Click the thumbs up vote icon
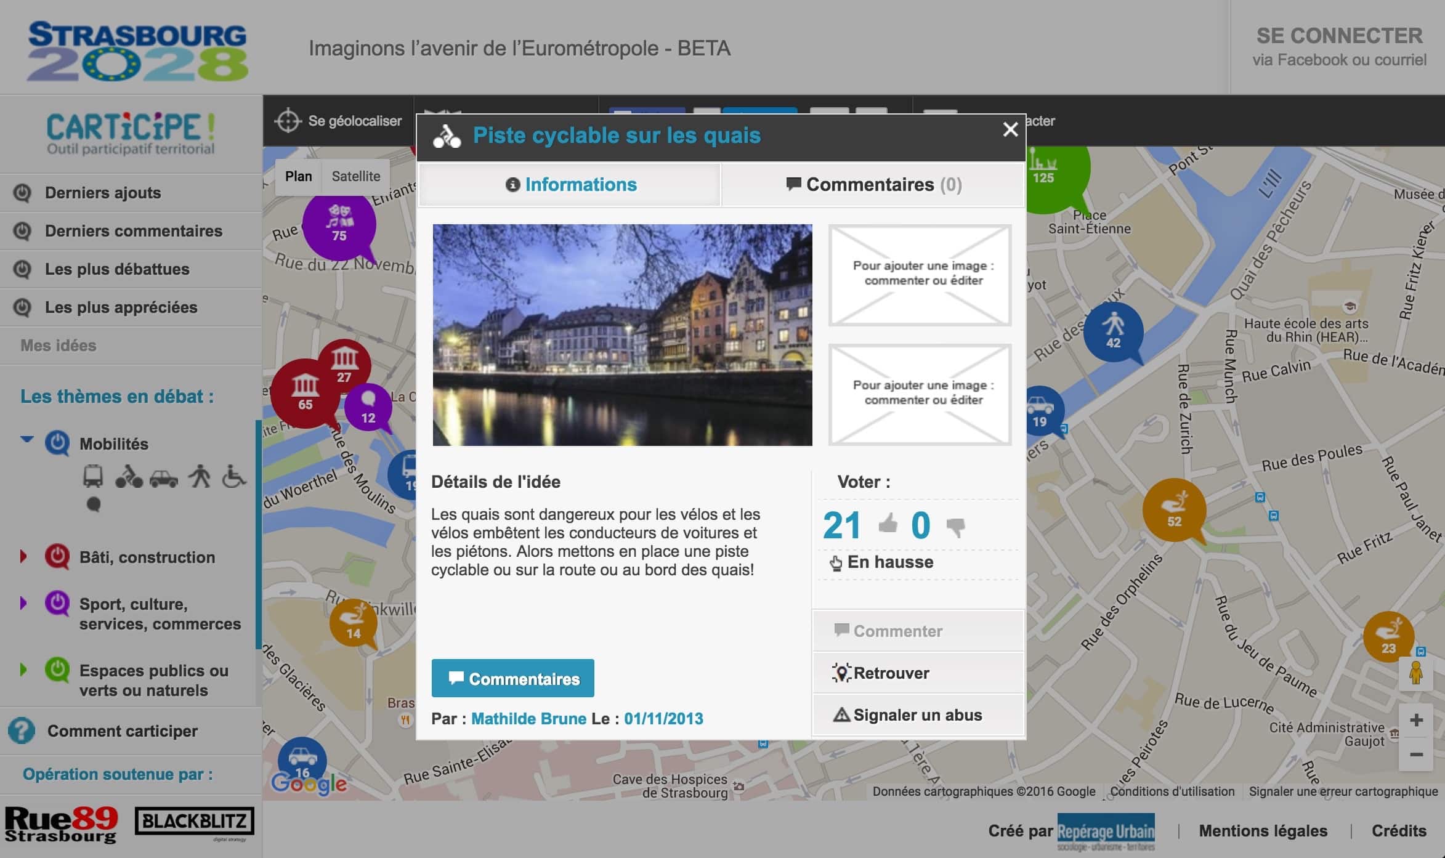This screenshot has width=1445, height=858. click(888, 524)
